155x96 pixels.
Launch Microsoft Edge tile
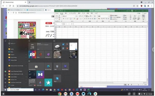[x=48, y=67]
